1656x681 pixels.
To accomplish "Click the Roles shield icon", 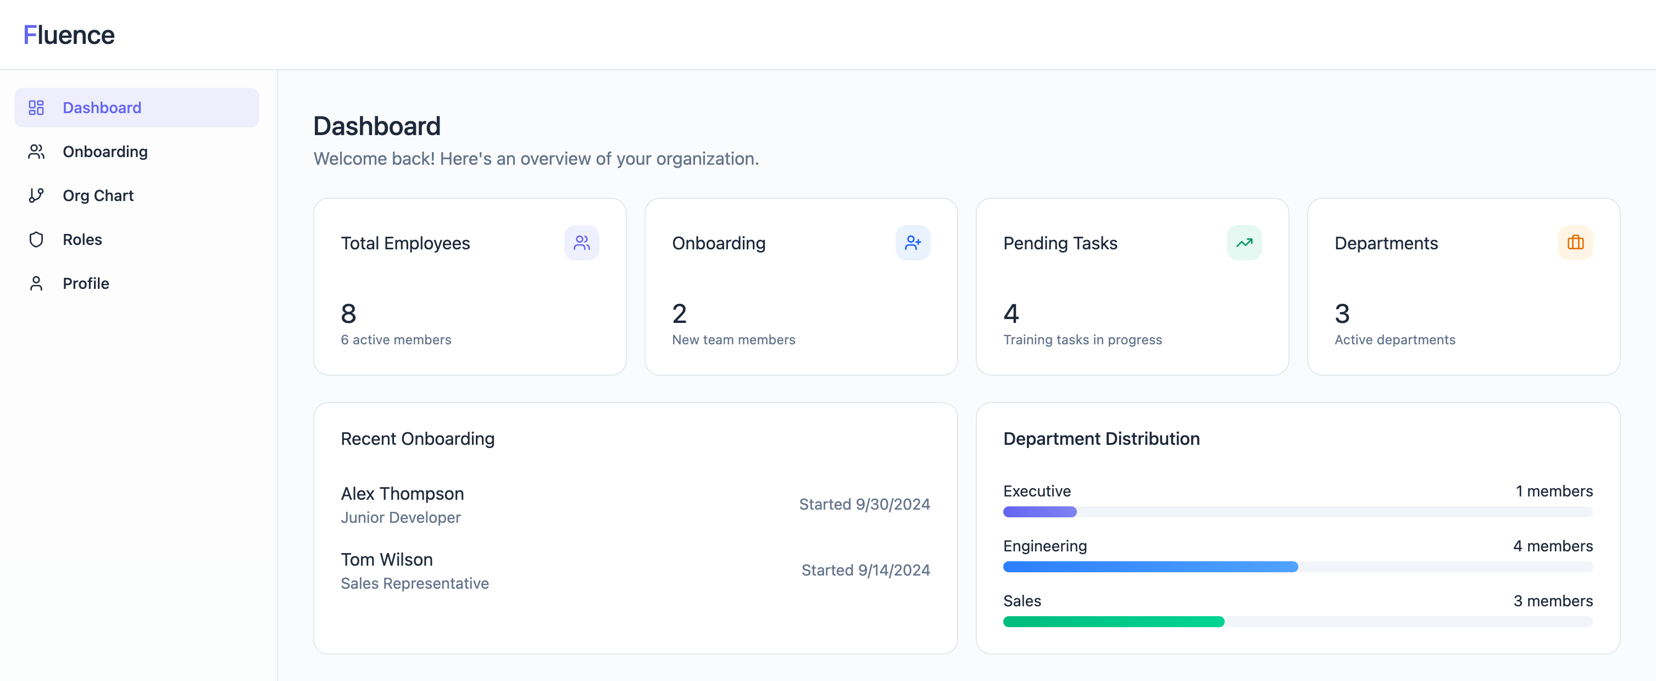I will (x=36, y=239).
